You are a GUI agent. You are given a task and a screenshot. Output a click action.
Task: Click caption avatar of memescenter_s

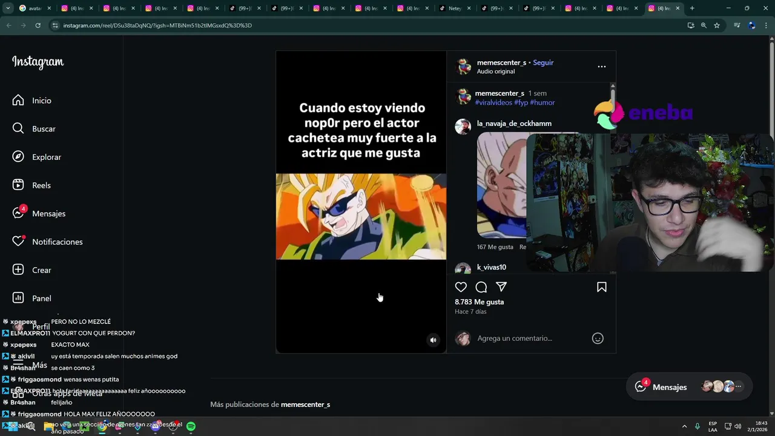pos(463,97)
